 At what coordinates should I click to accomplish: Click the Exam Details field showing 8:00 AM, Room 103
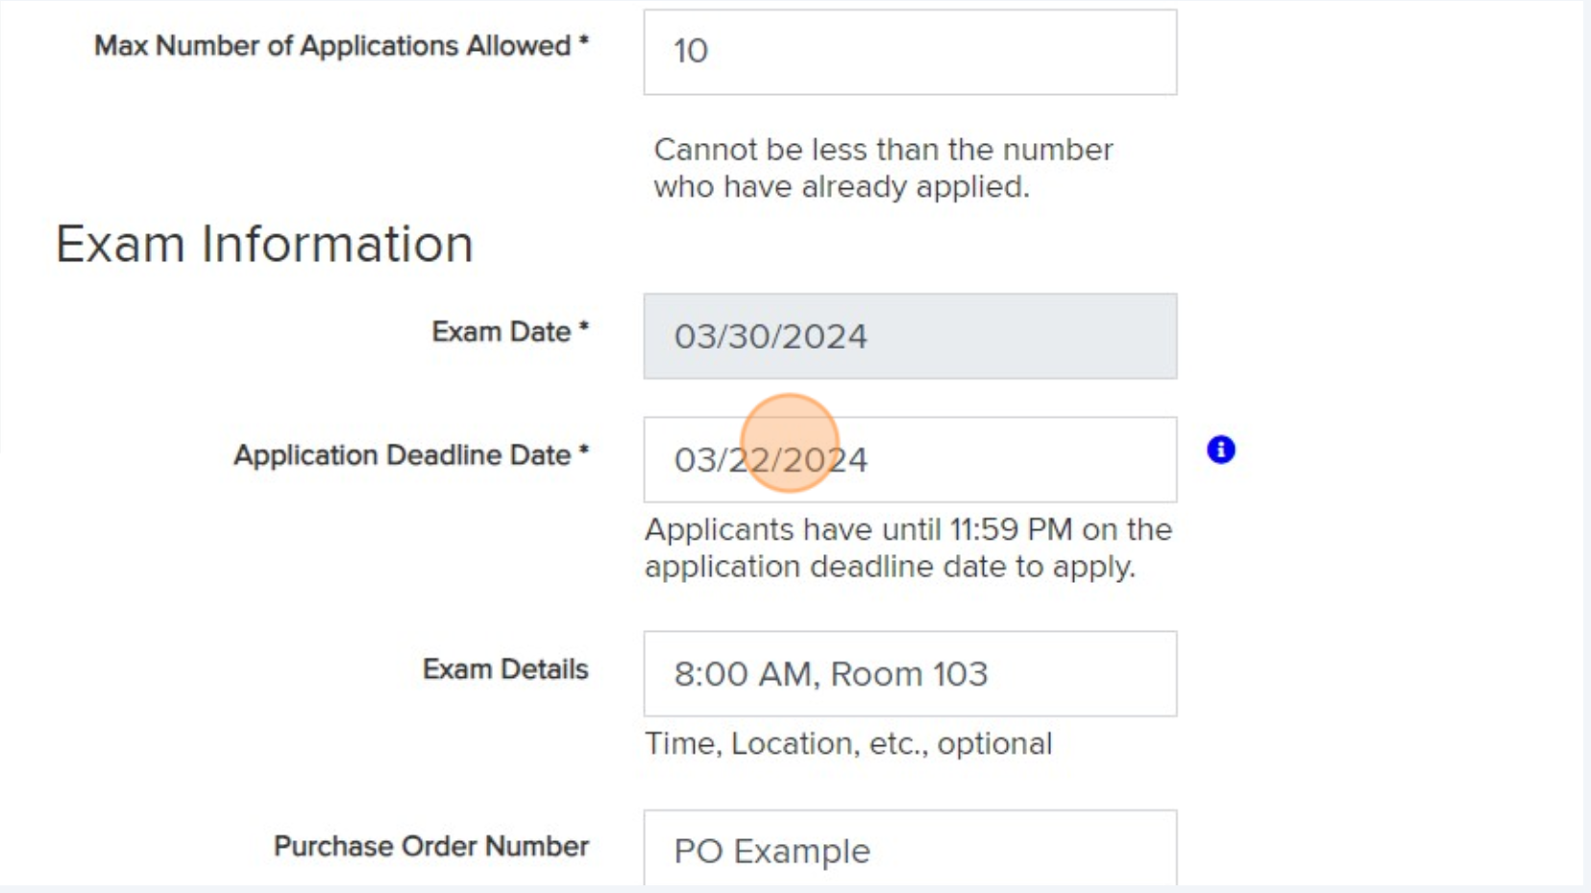909,673
